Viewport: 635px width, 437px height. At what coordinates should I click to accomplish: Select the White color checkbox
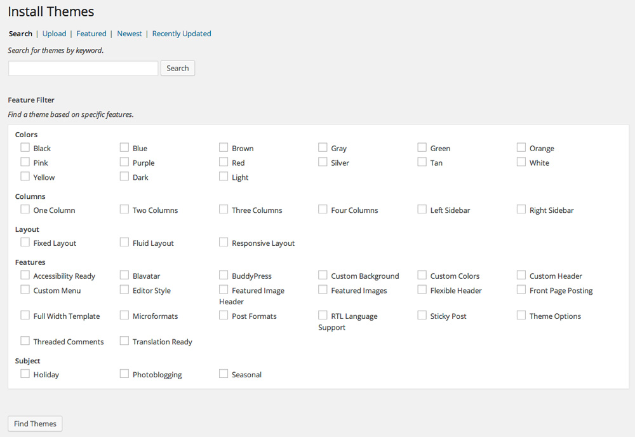click(x=521, y=162)
